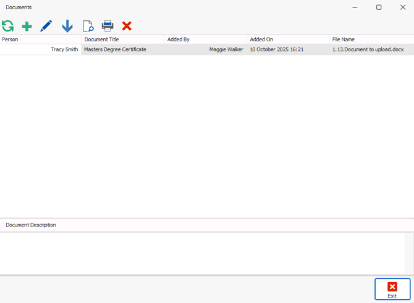Sort by the Document Title column header
The width and height of the screenshot is (414, 303).
click(x=122, y=39)
